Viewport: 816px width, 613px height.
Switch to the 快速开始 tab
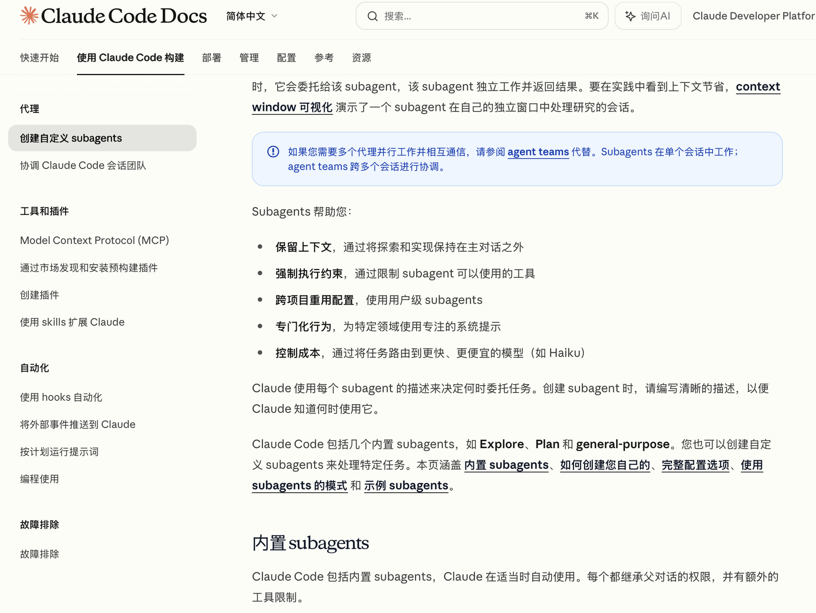(x=40, y=58)
